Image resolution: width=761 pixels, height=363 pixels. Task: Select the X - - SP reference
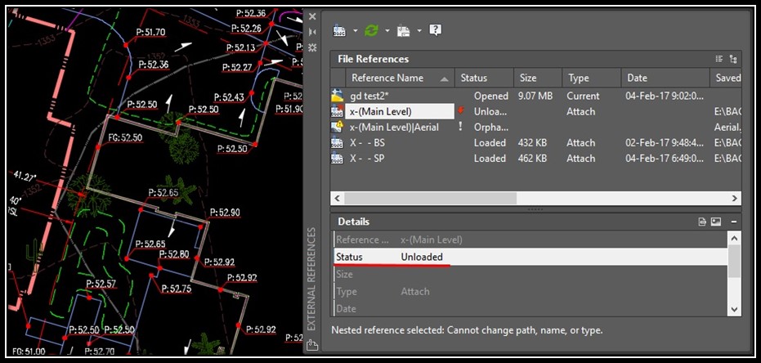pyautogui.click(x=367, y=159)
